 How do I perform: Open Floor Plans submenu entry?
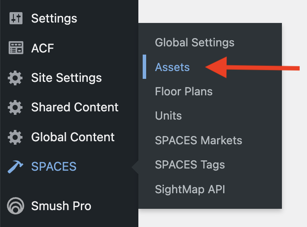(184, 91)
